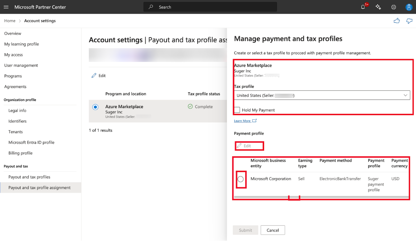The height and width of the screenshot is (243, 416).
Task: Open Identifiers page
Action: tap(17, 121)
